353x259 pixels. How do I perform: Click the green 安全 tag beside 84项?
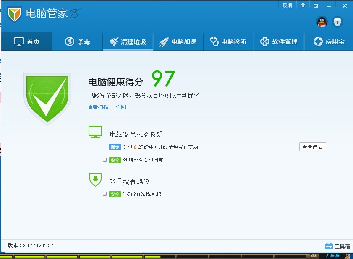(x=115, y=160)
